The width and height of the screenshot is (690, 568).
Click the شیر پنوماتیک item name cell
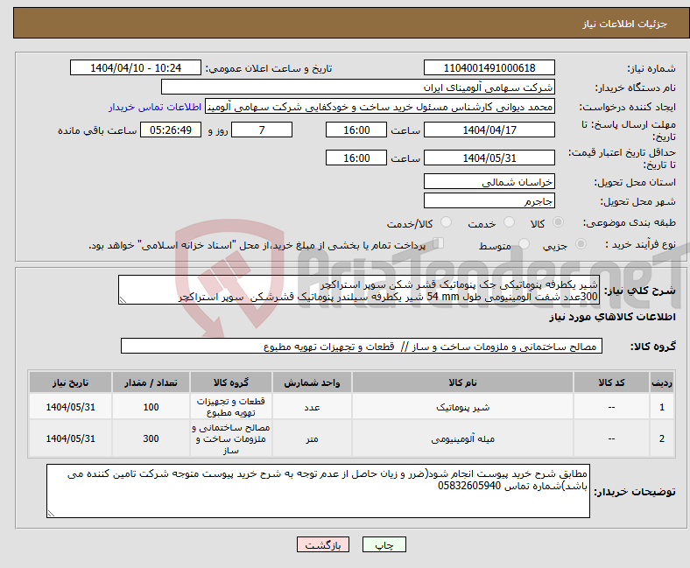tap(462, 407)
